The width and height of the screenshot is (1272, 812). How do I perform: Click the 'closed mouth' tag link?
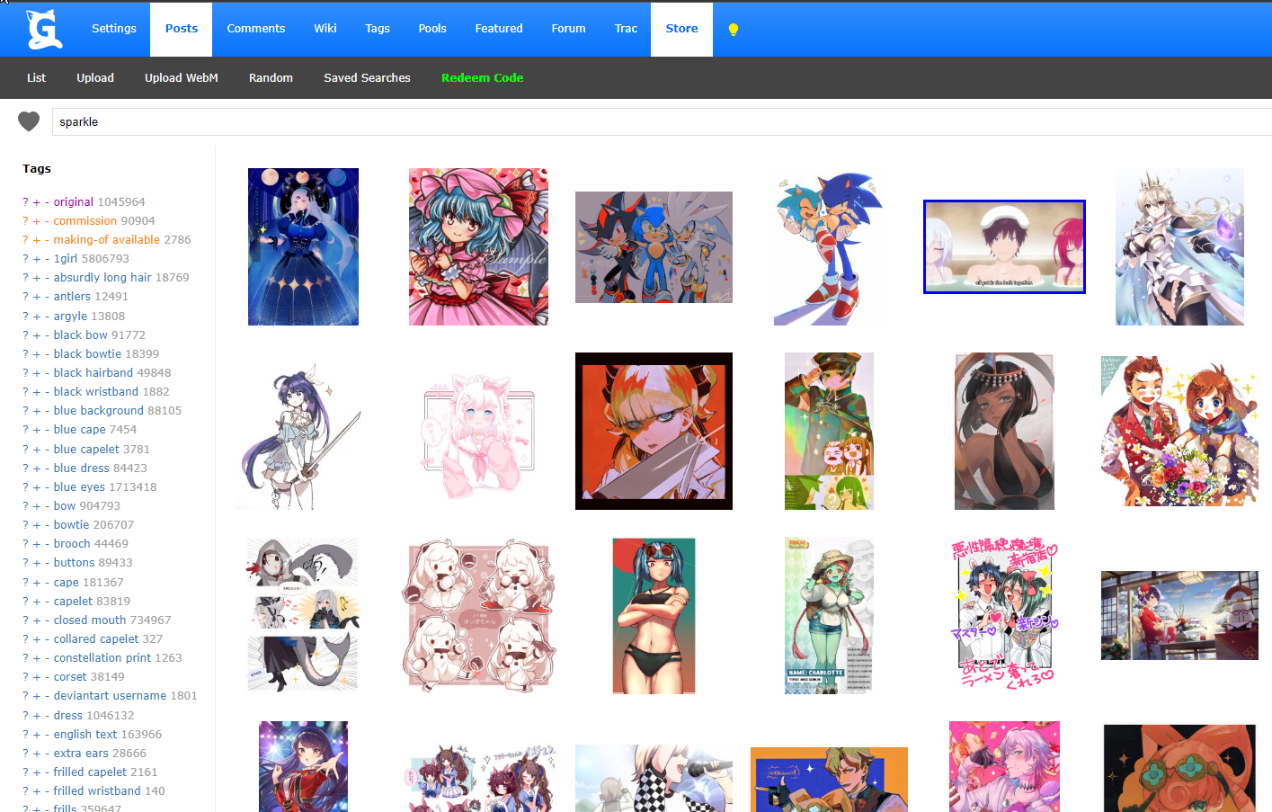[x=90, y=620]
